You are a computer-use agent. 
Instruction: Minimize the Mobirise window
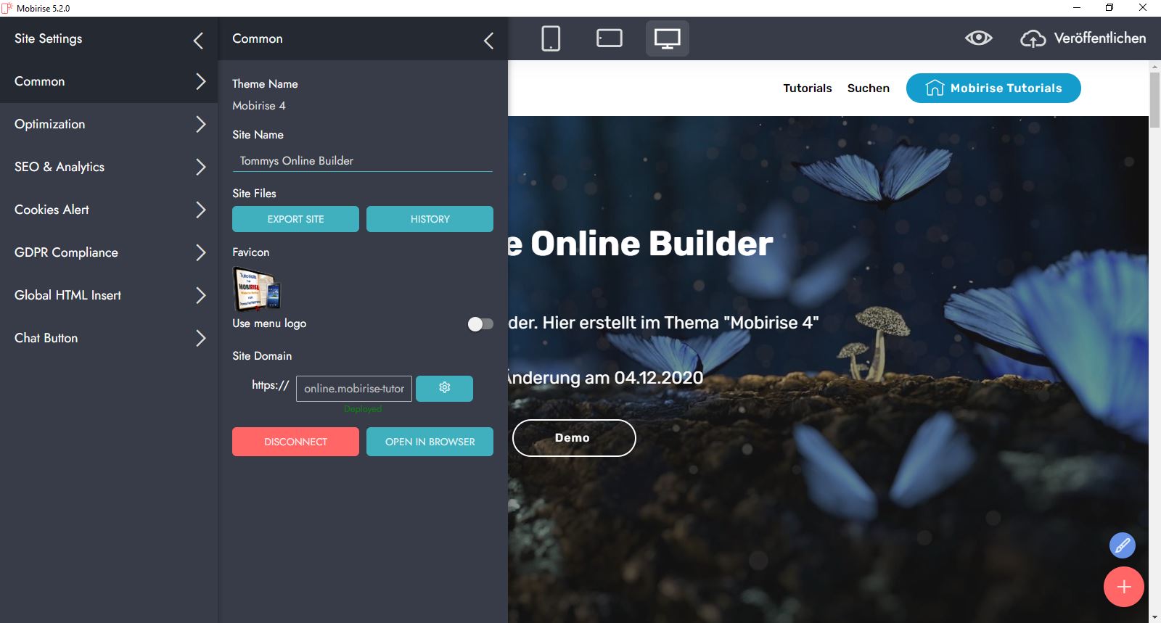point(1077,8)
